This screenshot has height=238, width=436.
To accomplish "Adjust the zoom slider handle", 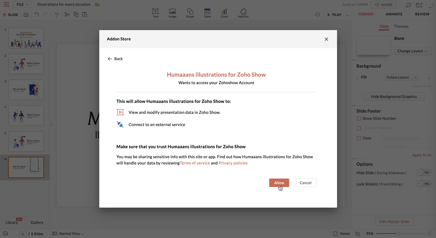I will (x=398, y=234).
